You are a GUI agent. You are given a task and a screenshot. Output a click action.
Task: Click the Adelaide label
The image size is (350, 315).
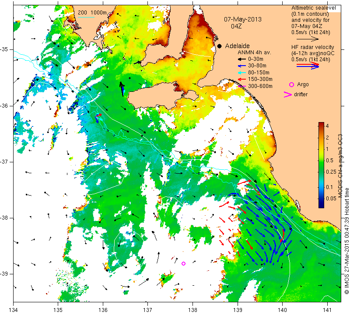(x=237, y=46)
